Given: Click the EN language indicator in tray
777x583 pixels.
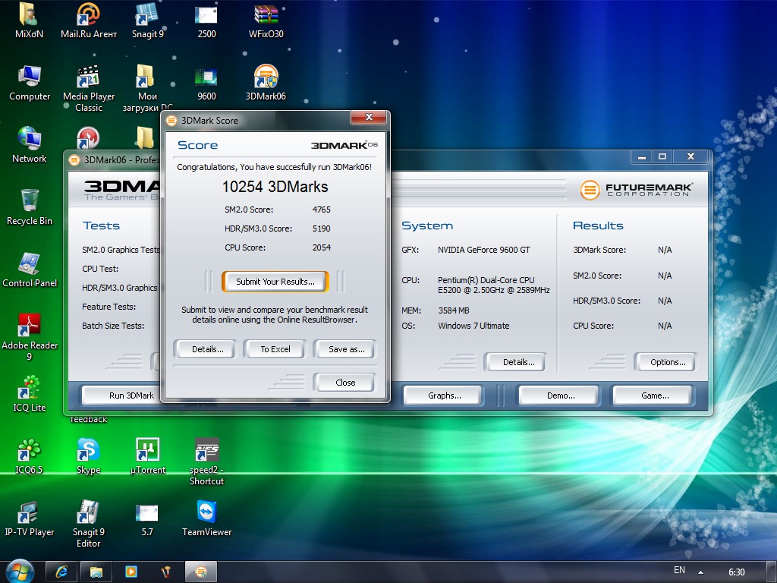Looking at the screenshot, I should pos(679,570).
